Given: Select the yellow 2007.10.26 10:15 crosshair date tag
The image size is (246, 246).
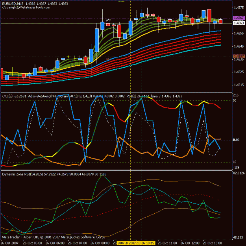Looking at the screenshot, I should coord(142,243).
